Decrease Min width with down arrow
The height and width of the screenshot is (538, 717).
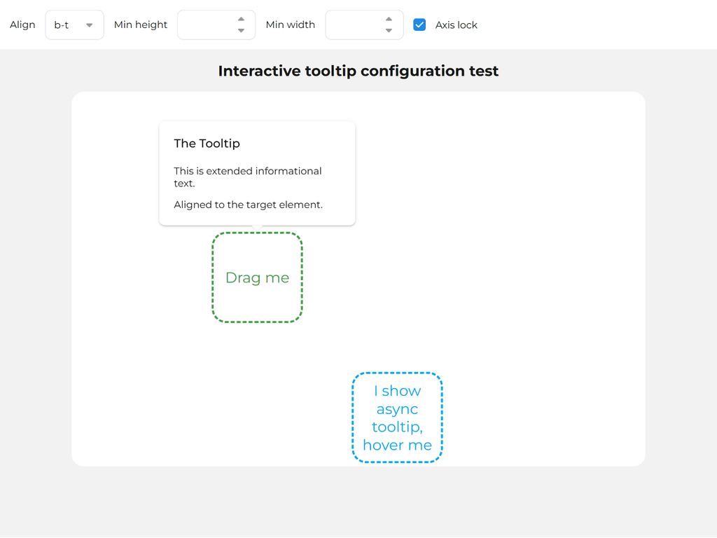tap(389, 31)
